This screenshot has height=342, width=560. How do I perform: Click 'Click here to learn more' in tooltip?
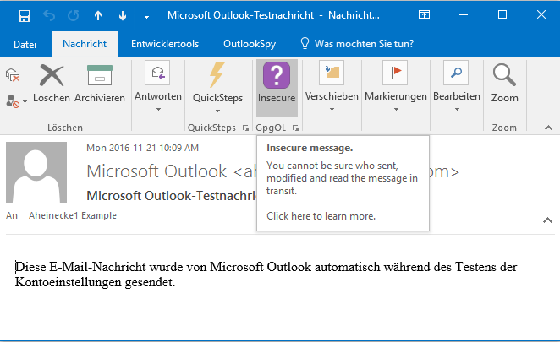point(321,215)
